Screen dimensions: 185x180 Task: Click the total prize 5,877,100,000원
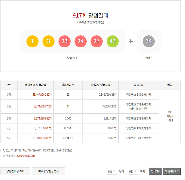click(43, 128)
